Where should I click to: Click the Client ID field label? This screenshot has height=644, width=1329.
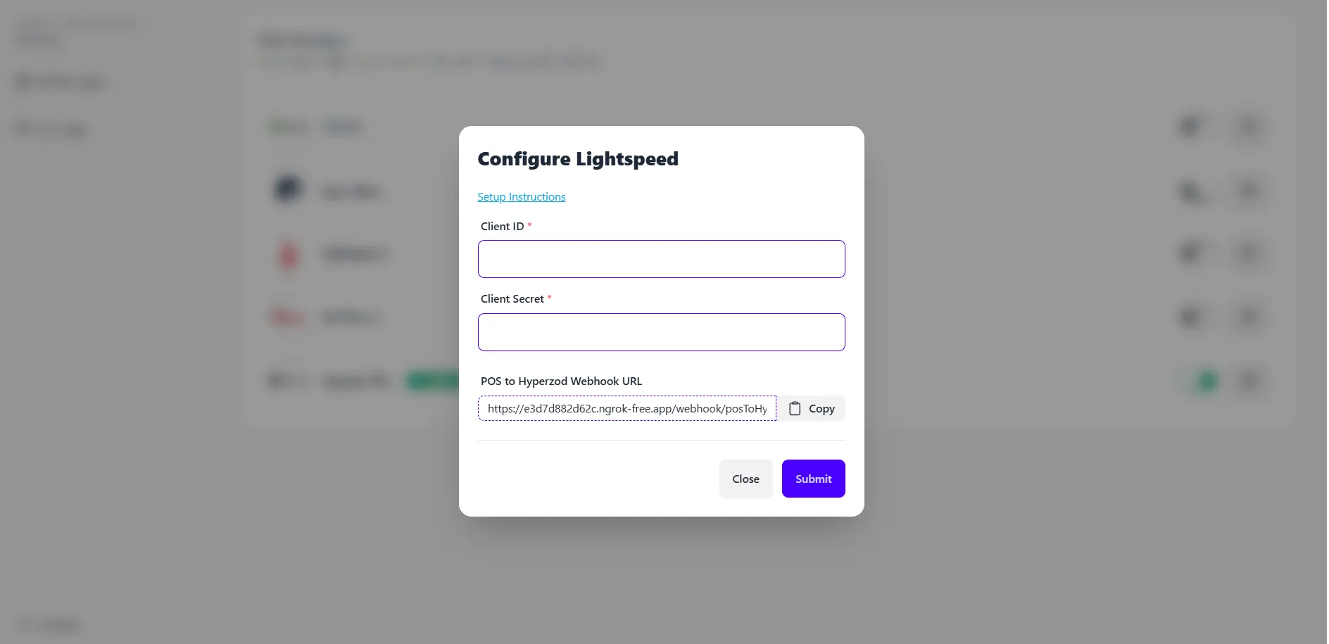(502, 226)
